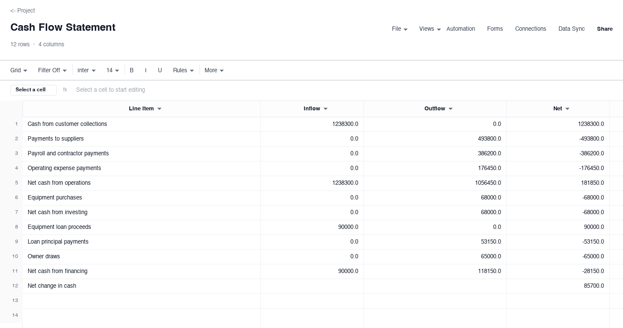The height and width of the screenshot is (328, 623).
Task: Expand the More dropdown
Action: (214, 70)
